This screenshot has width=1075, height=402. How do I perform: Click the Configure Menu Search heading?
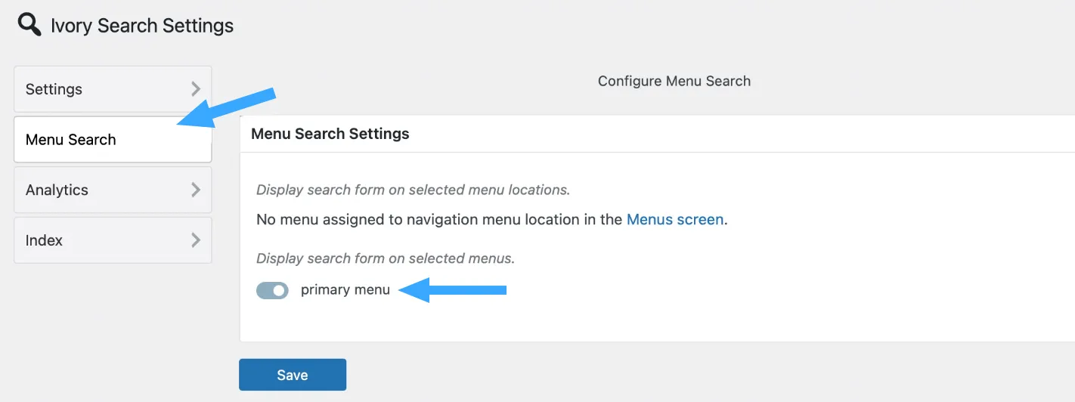tap(674, 81)
